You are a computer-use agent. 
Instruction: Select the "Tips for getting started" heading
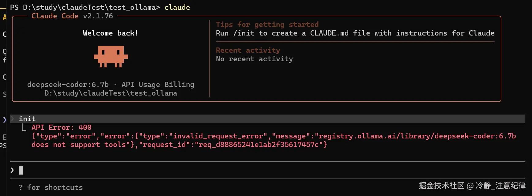(x=267, y=24)
